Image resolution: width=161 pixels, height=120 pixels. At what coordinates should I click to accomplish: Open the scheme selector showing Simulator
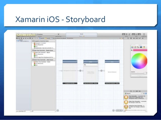pyautogui.click(x=40, y=34)
